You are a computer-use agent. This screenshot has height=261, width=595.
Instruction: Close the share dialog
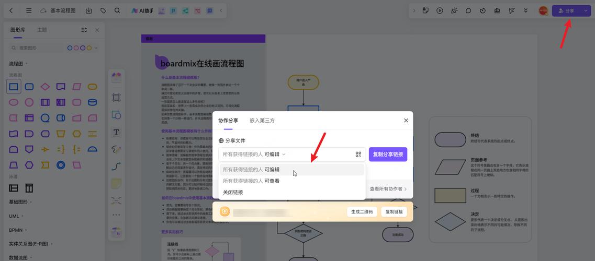[406, 121]
